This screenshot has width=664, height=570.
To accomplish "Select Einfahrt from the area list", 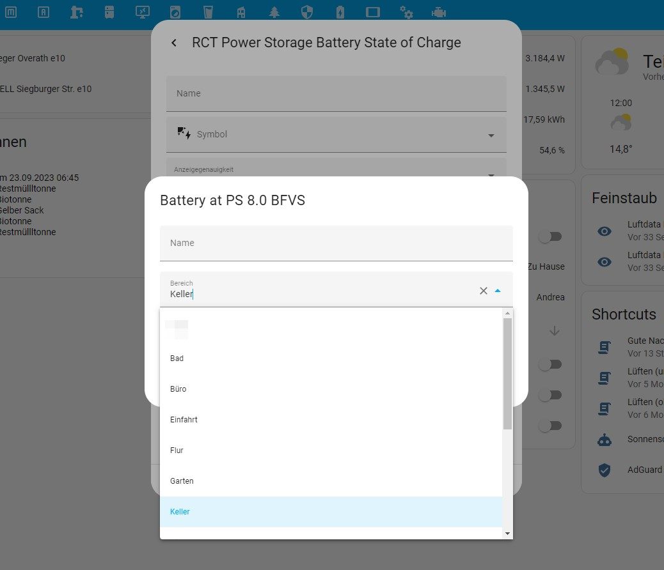I will pos(331,420).
